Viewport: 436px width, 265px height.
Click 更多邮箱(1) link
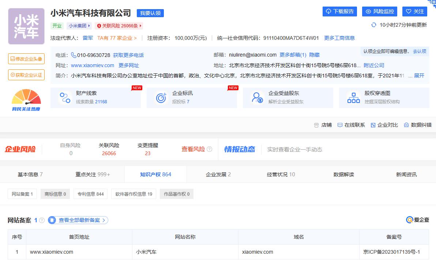click(x=293, y=55)
